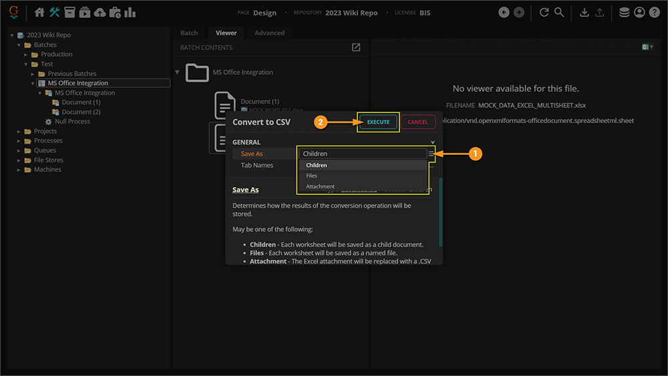The height and width of the screenshot is (376, 668).
Task: Open the help question mark icon
Action: [655, 12]
